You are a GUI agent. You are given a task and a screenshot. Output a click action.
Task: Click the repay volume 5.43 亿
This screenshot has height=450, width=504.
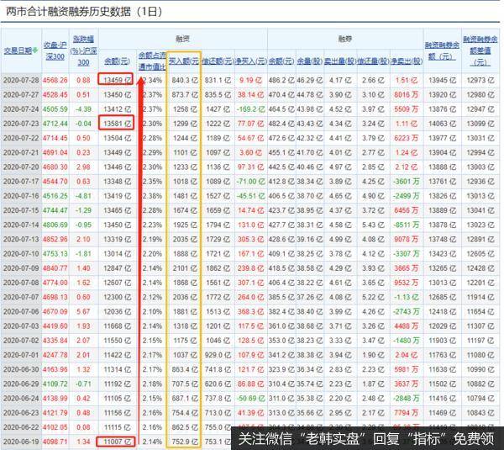[x=373, y=225]
